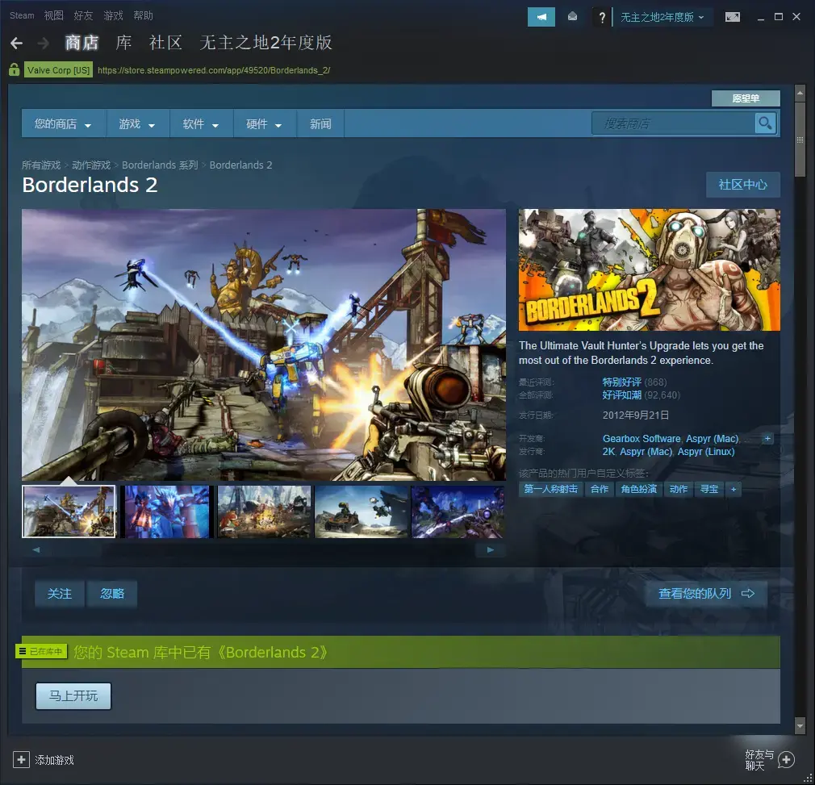Open the account dropdown 无主之地2年度版
The width and height of the screenshot is (815, 785).
(662, 17)
